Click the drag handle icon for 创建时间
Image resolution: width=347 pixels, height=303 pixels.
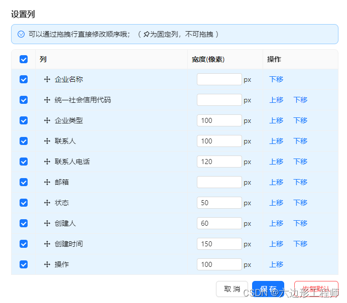tap(47, 243)
